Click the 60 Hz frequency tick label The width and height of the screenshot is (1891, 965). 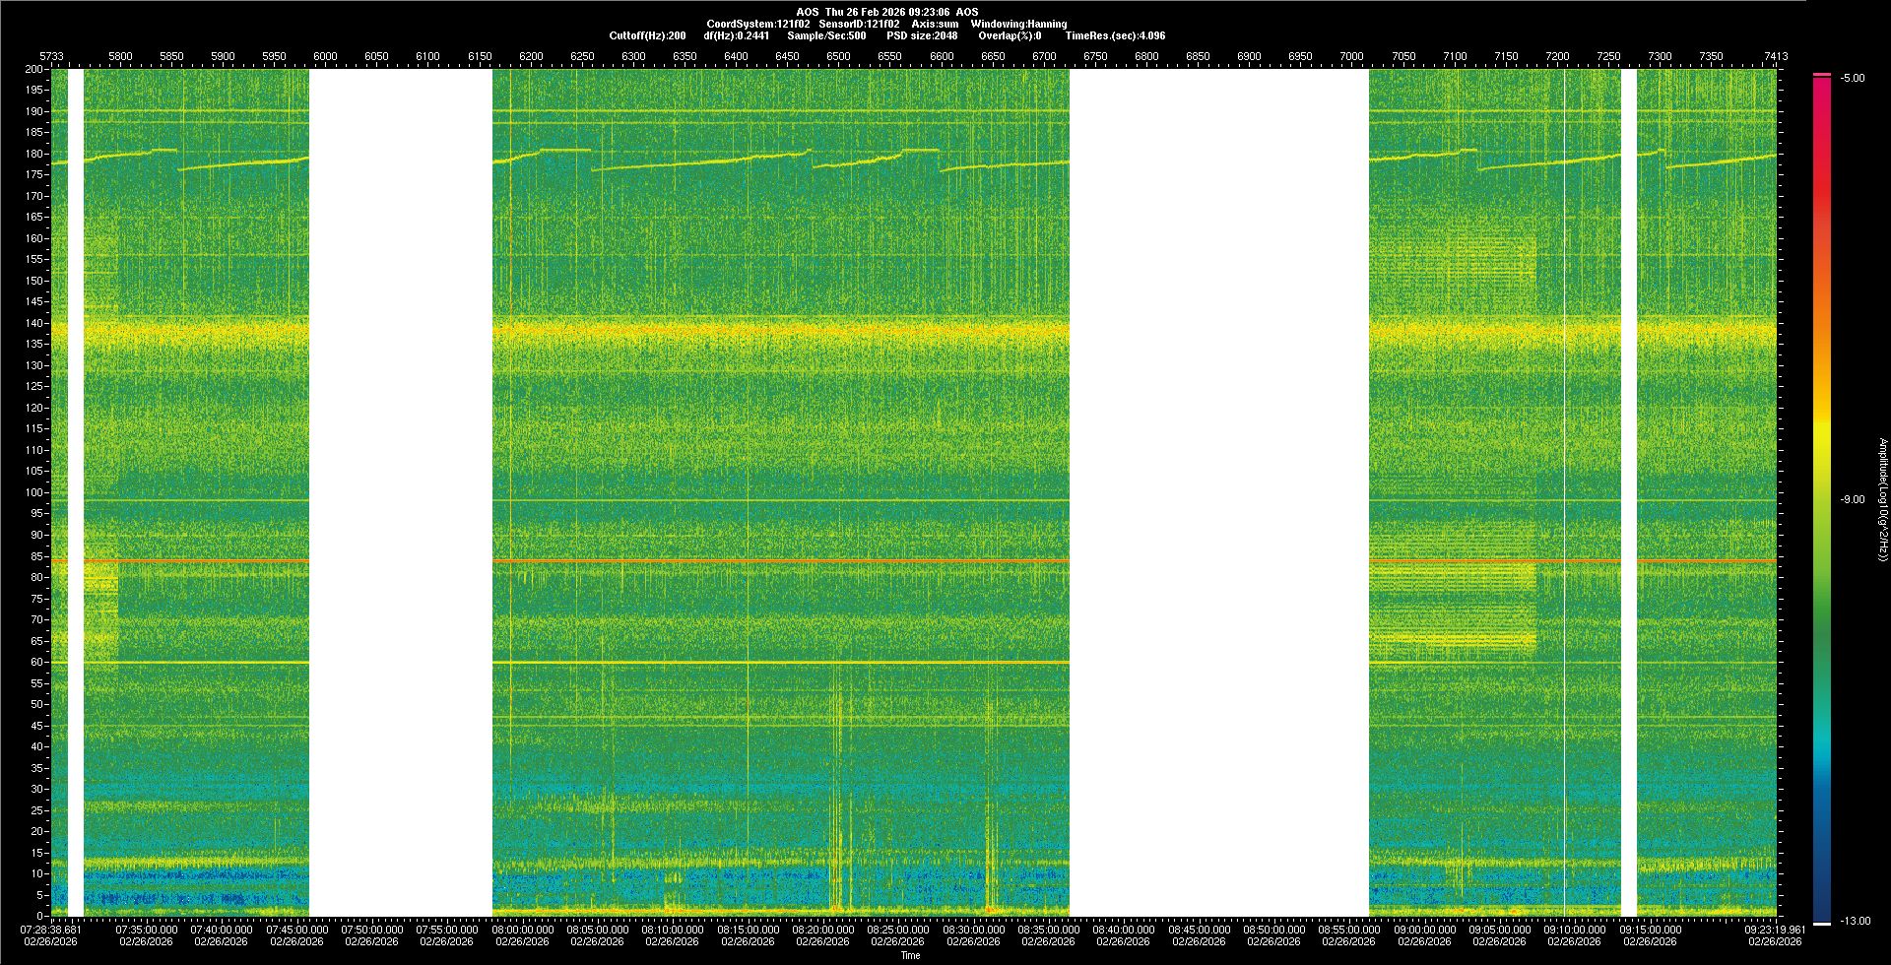(36, 662)
